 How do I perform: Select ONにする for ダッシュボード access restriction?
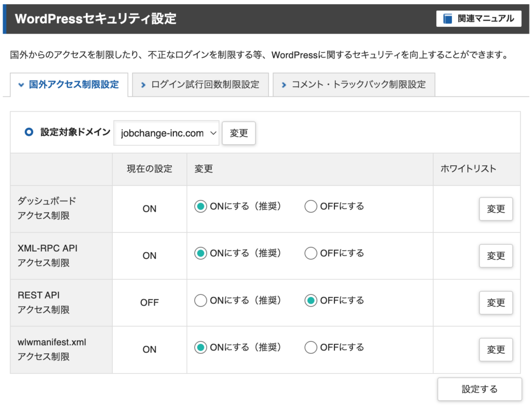(200, 207)
